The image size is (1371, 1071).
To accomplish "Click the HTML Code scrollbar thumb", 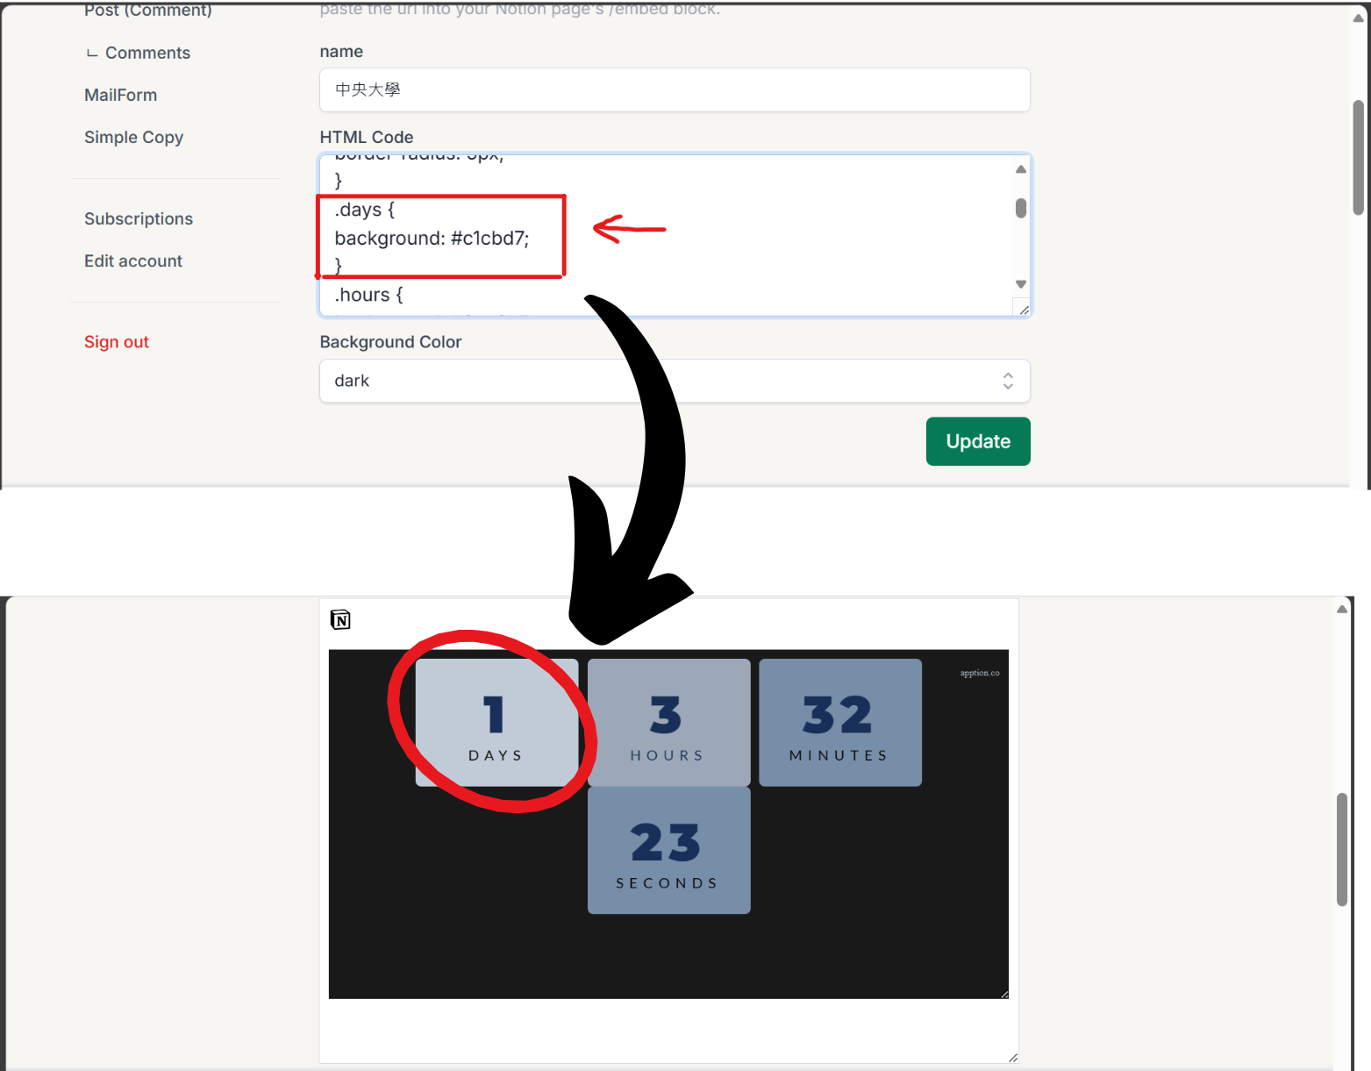I will point(1020,208).
